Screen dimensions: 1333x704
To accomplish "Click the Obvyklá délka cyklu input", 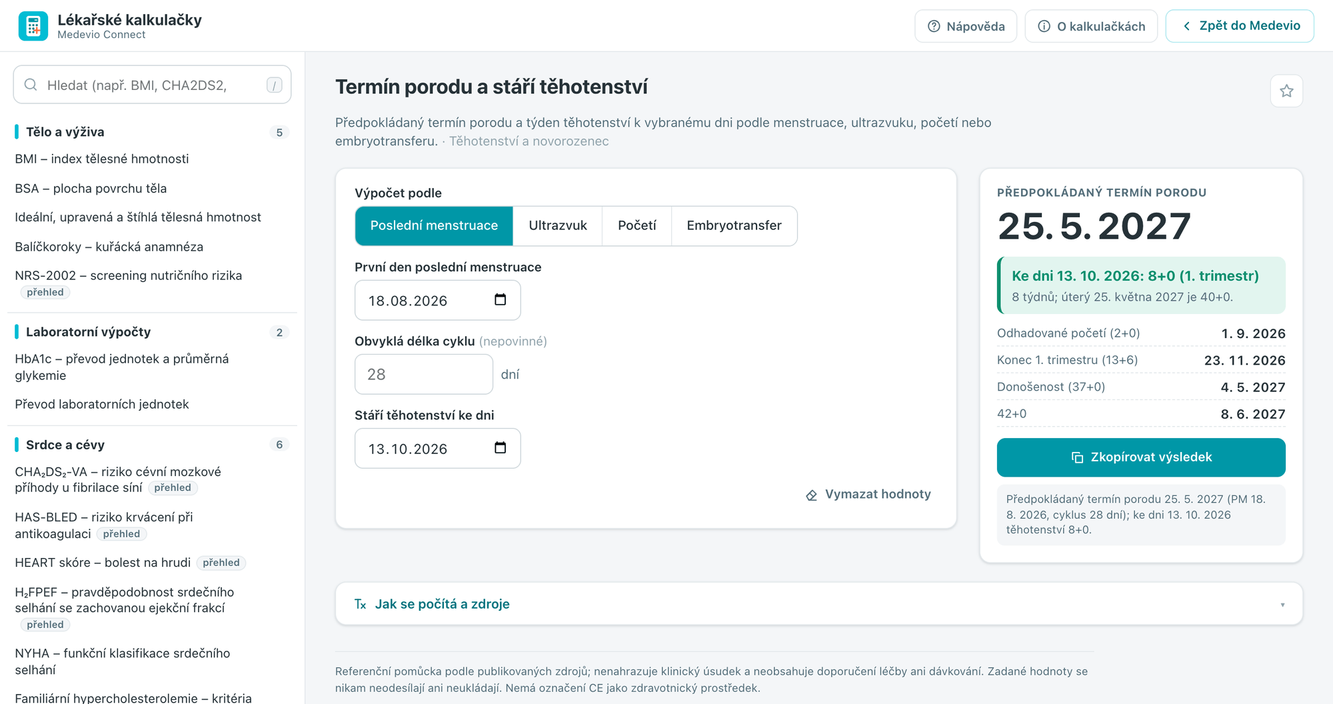I will coord(424,374).
